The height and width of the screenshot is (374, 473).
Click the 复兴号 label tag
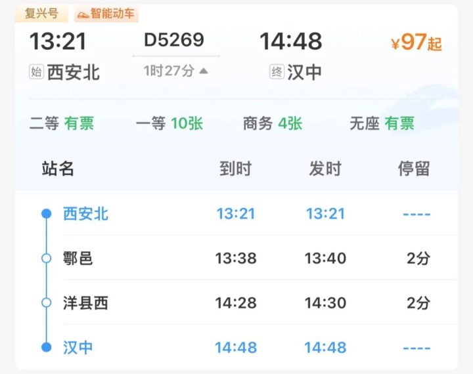(x=41, y=14)
